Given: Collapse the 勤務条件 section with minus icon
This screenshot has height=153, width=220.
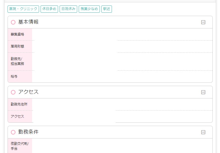Looking at the screenshot, I should click(203, 132).
